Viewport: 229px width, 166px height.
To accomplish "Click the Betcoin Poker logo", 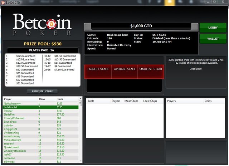I will 42,25.
